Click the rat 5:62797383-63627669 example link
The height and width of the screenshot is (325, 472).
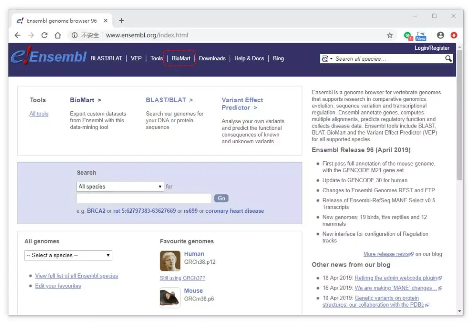tap(145, 211)
